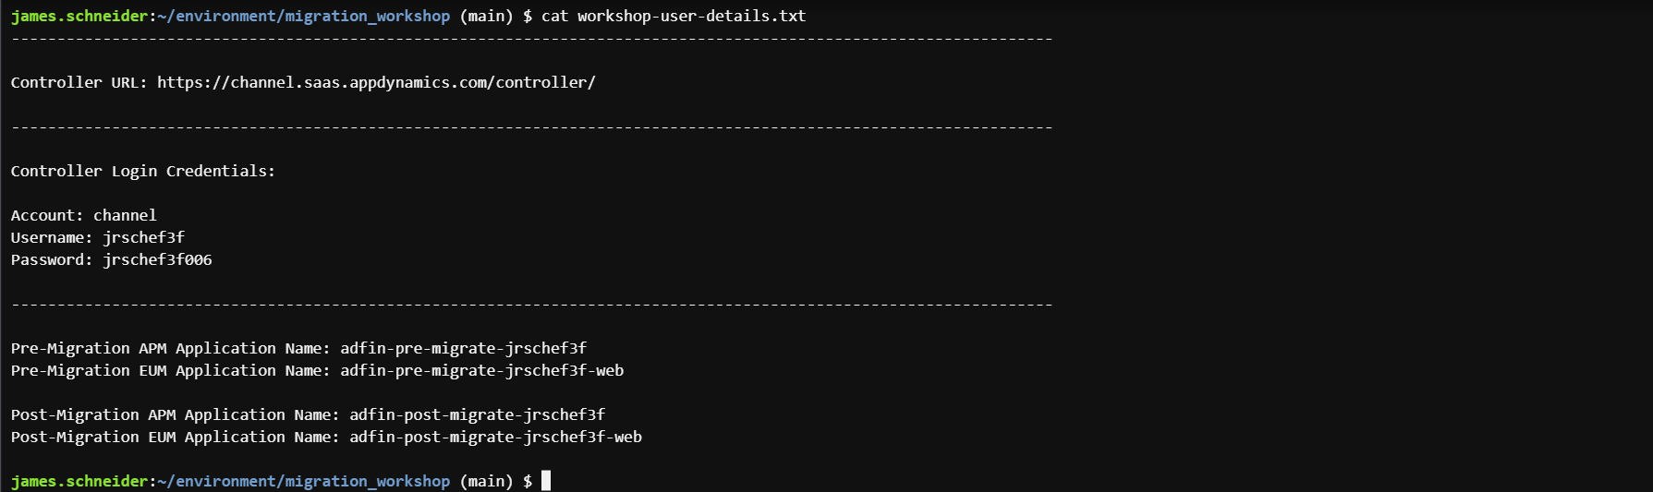
Task: Click the "Password:" label text
Action: pos(52,259)
